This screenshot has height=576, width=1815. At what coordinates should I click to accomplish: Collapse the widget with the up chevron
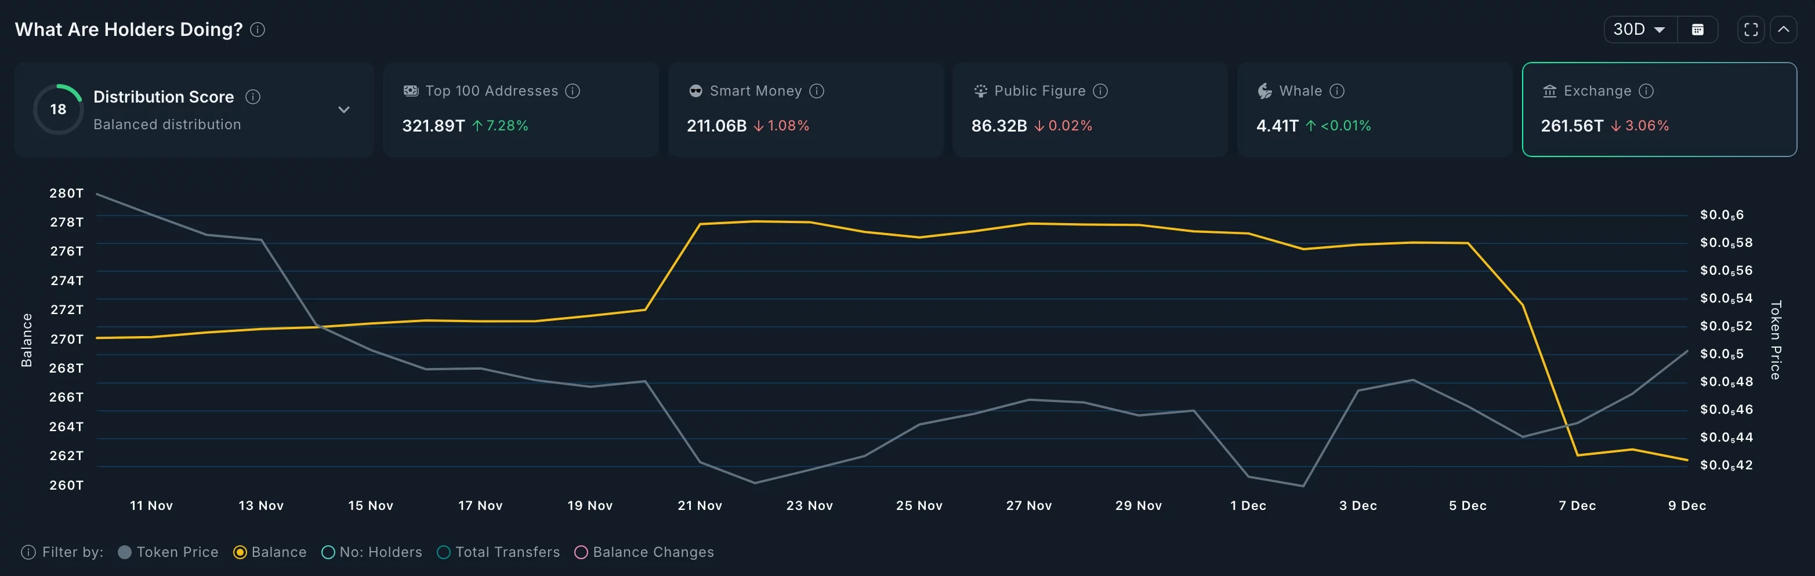point(1785,30)
